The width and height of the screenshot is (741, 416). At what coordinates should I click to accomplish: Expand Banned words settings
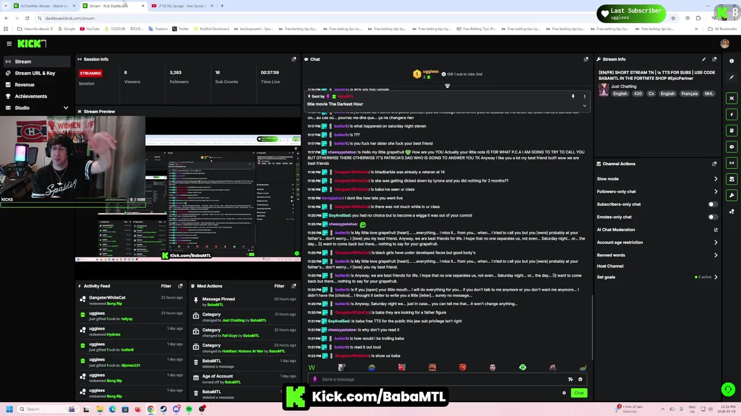tap(716, 255)
